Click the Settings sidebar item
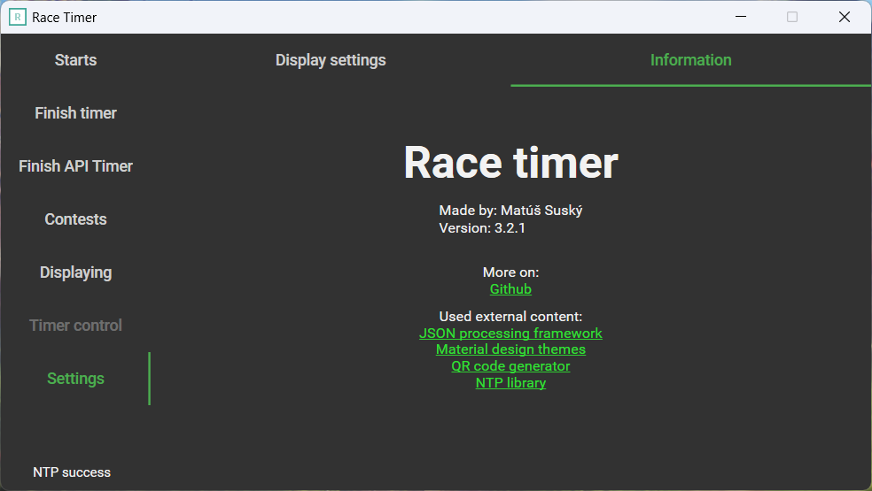The width and height of the screenshot is (872, 491). (75, 379)
